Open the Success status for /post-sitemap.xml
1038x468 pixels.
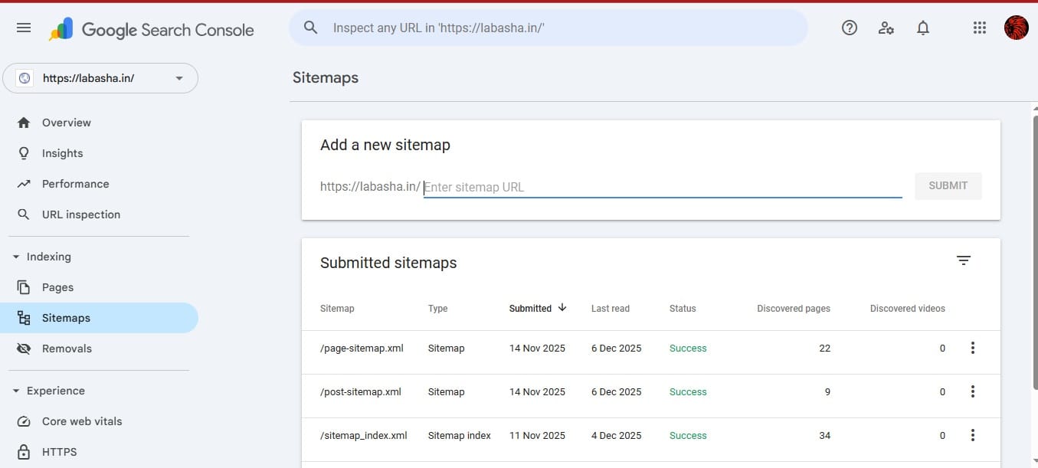[x=687, y=391]
